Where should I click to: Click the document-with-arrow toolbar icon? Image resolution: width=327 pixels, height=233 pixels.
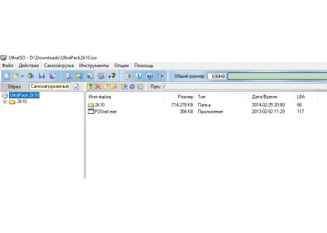(x=128, y=76)
